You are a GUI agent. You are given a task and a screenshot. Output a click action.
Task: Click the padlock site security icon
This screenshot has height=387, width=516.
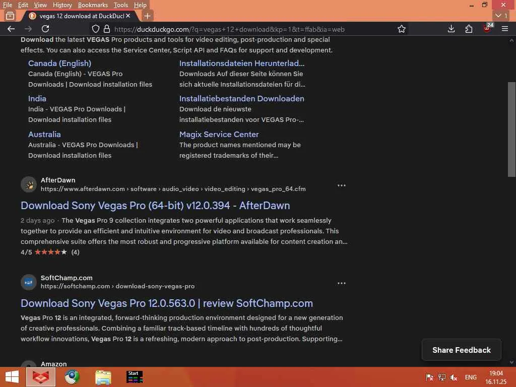tap(107, 29)
